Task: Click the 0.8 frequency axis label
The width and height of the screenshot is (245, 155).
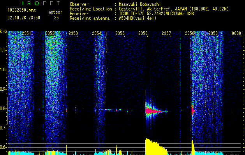Action: (x=3, y=108)
